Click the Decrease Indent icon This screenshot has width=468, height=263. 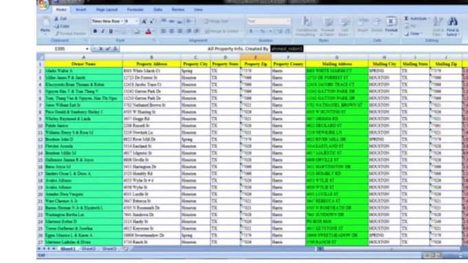pyautogui.click(x=189, y=31)
